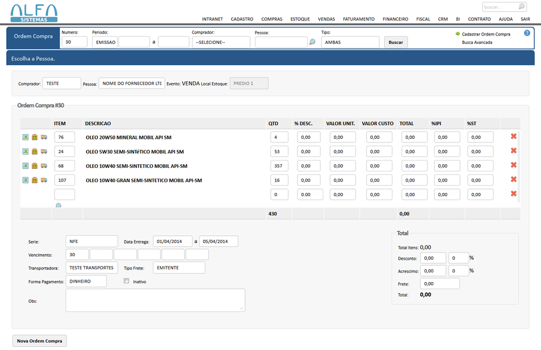Click the Buscar button

[x=396, y=42]
